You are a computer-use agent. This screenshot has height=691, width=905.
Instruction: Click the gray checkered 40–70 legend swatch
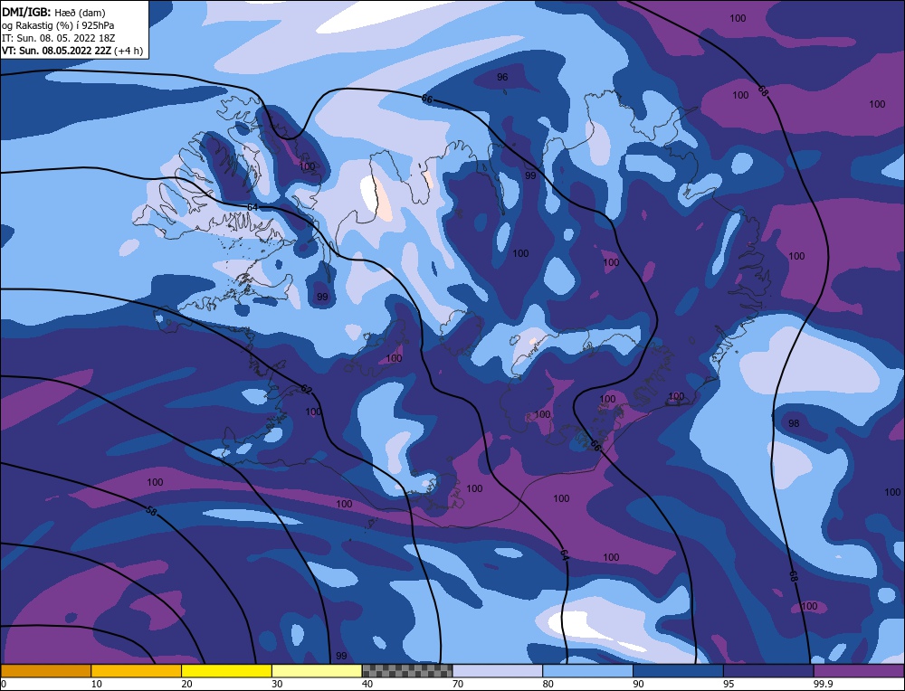coord(407,670)
